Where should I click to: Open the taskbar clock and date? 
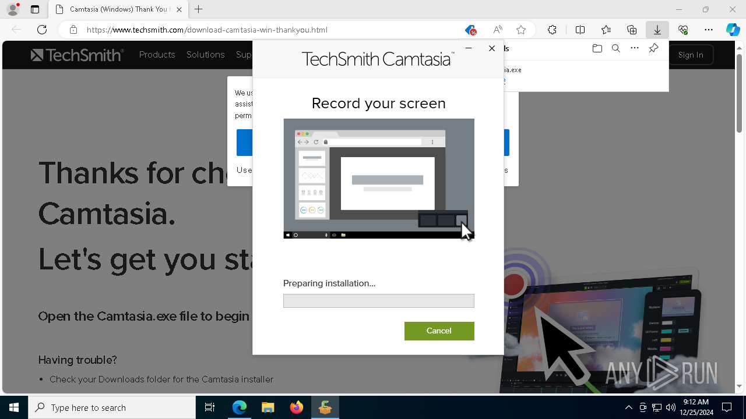tap(696, 407)
